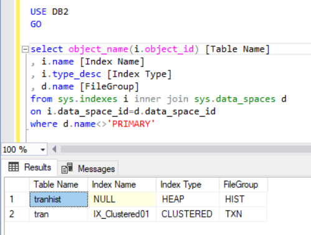Image resolution: width=311 pixels, height=235 pixels.
Task: Click the 'GO' line in the editor
Action: coord(36,24)
